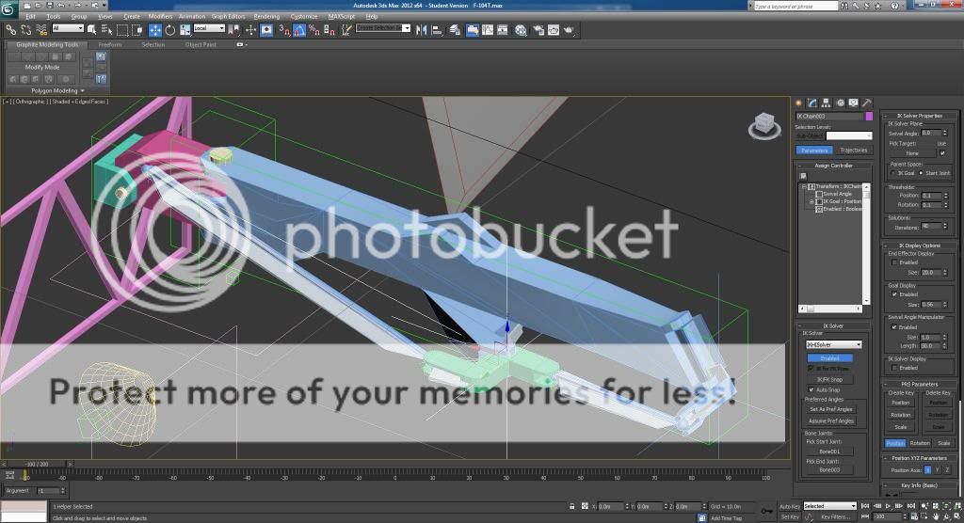Click the Bind to Space Warp icon

(x=41, y=29)
